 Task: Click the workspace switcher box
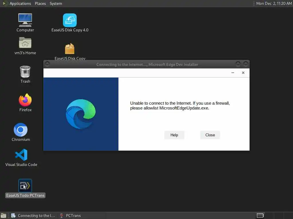[260, 216]
